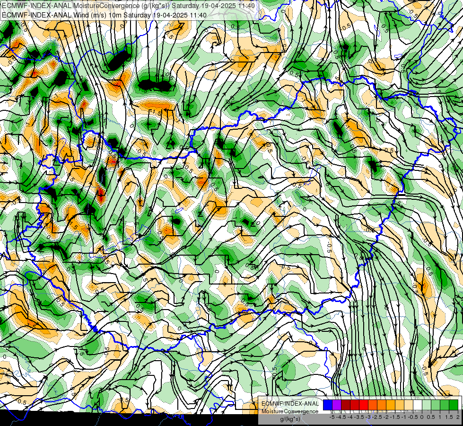The height and width of the screenshot is (426, 463).
Task: Click the palest green swatch right of 0
Action: tap(427, 405)
